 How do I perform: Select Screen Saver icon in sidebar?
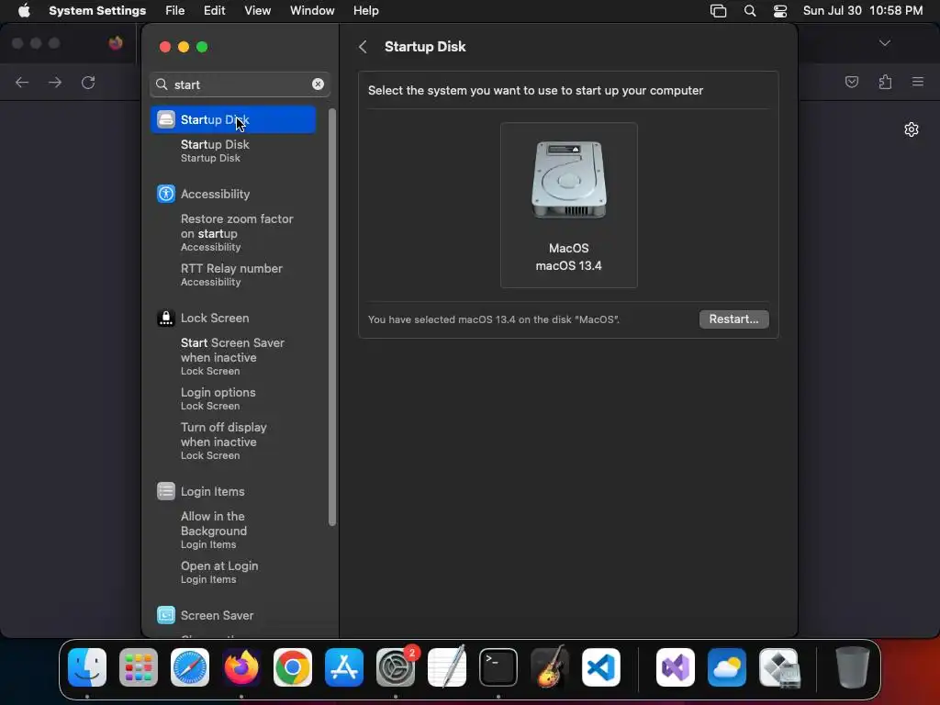(166, 615)
